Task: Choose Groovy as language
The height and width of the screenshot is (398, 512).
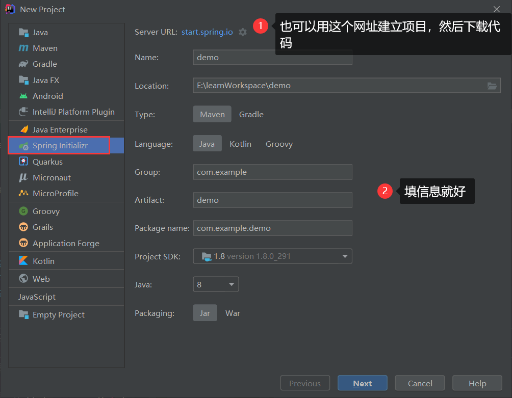Action: tap(279, 144)
